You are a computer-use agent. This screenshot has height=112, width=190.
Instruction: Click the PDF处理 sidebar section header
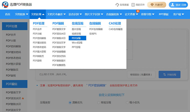click(x=15, y=26)
